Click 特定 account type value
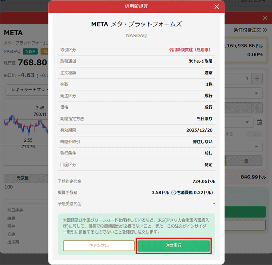272x265 pixels. point(208,165)
